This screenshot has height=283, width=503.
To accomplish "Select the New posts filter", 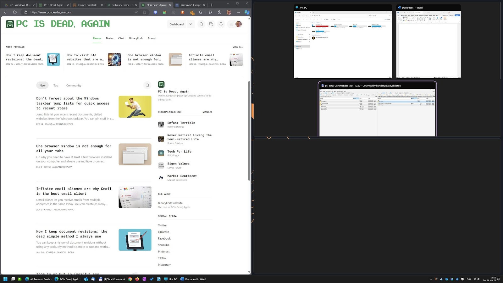I will pos(42,85).
